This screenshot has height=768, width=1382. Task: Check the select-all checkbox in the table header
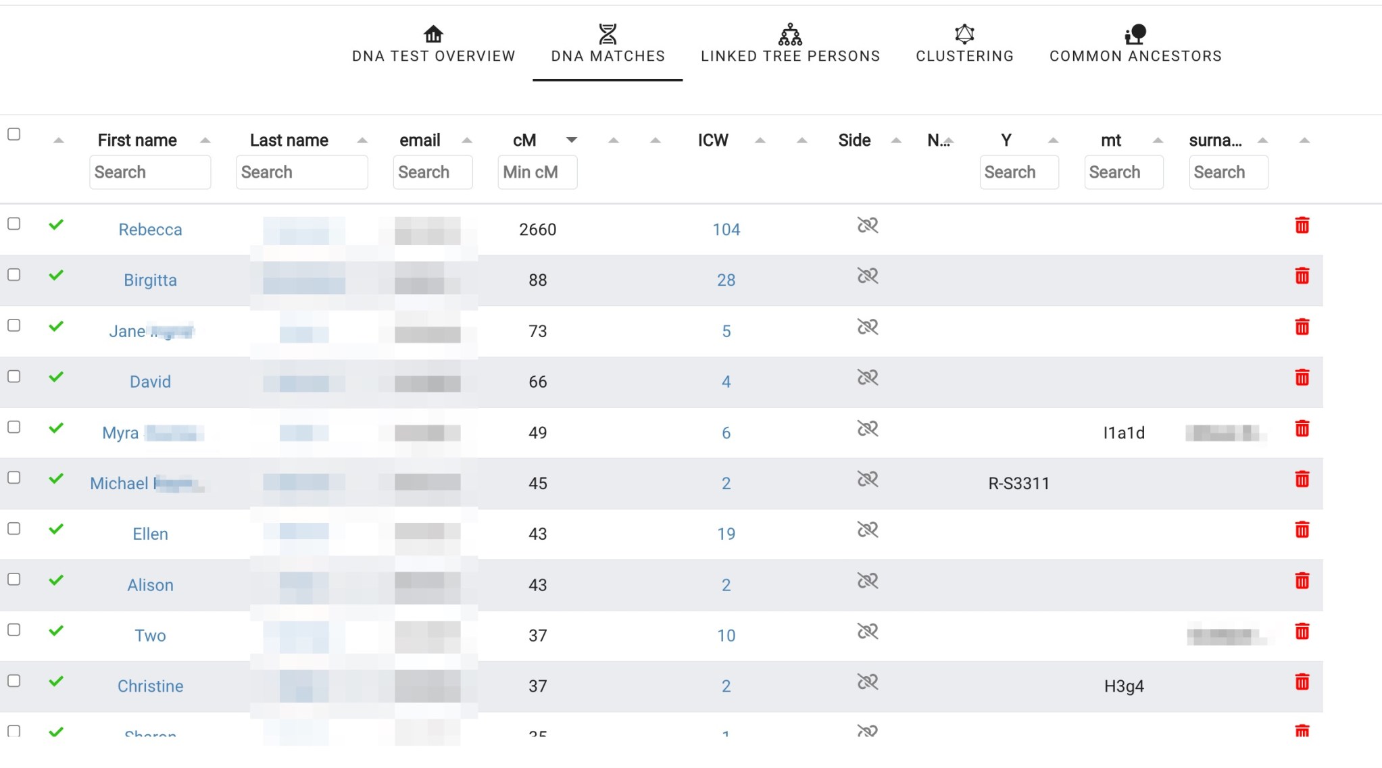pyautogui.click(x=15, y=135)
